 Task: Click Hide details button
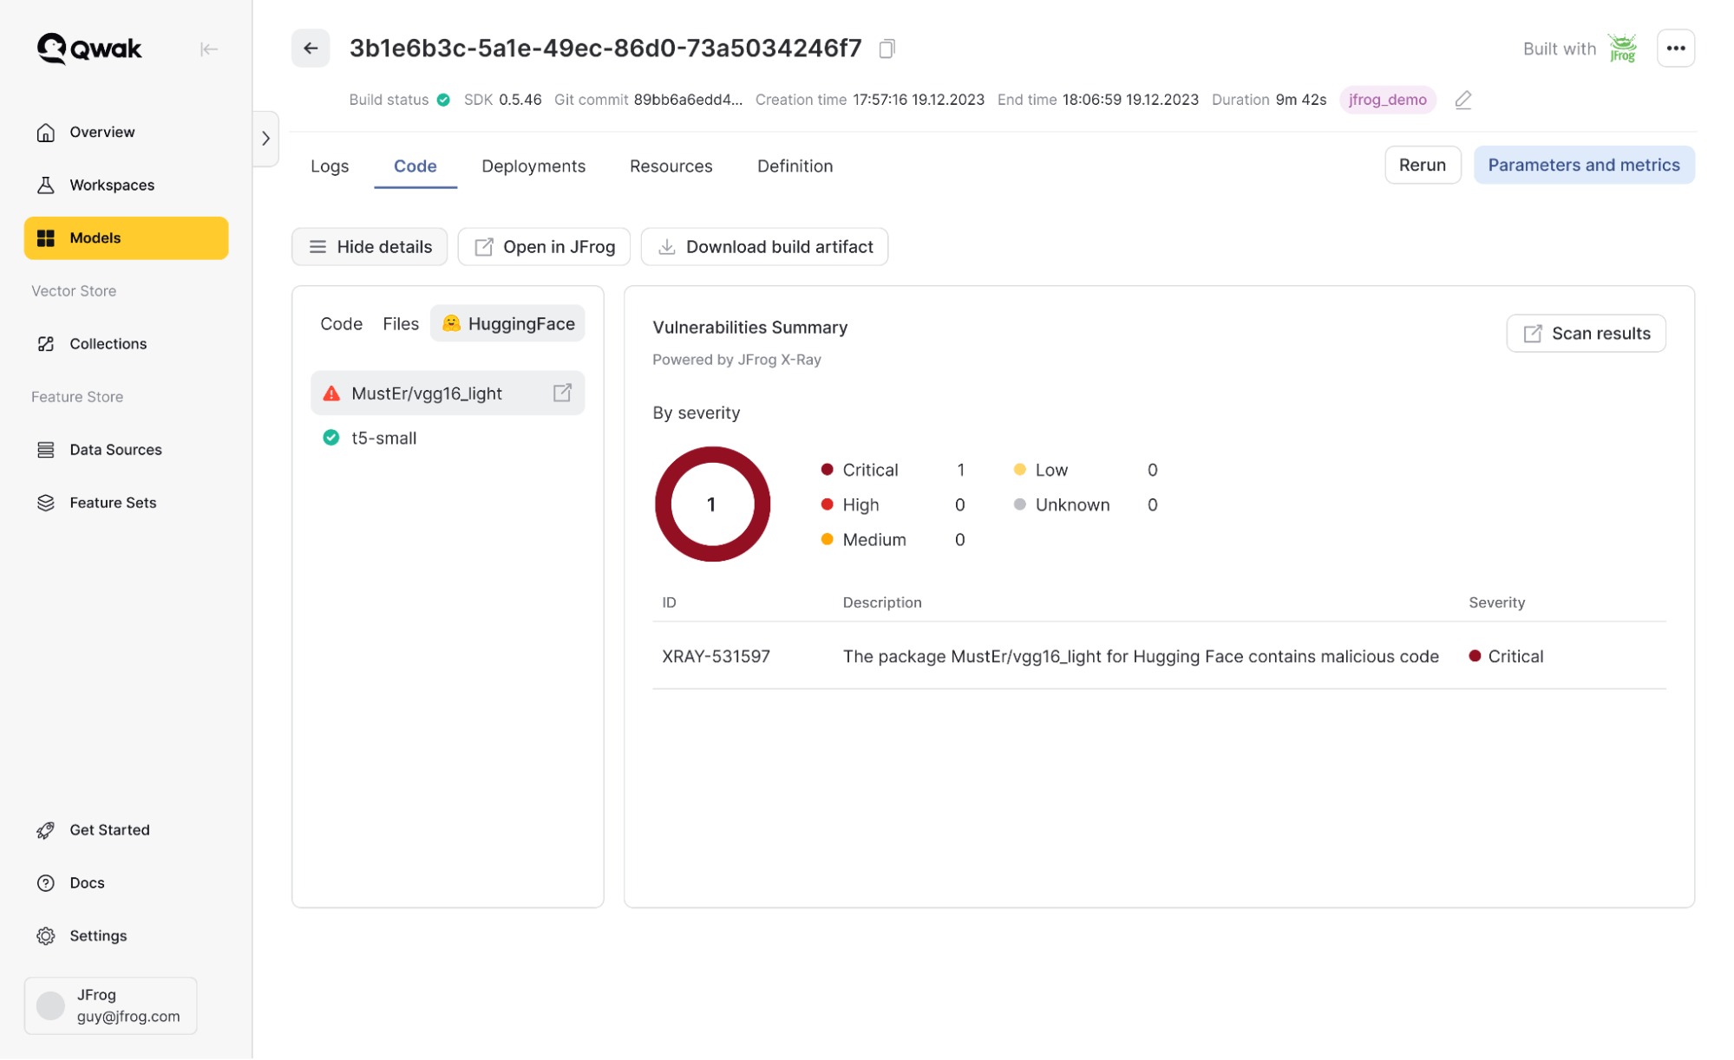coord(370,246)
